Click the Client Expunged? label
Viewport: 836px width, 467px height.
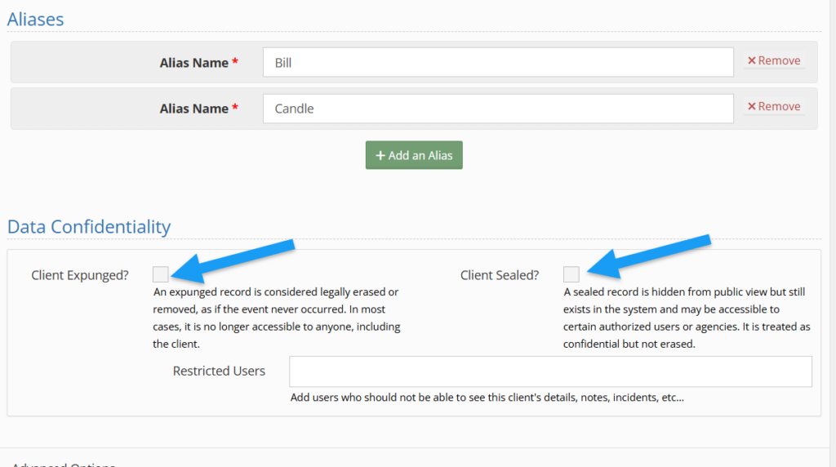[80, 275]
